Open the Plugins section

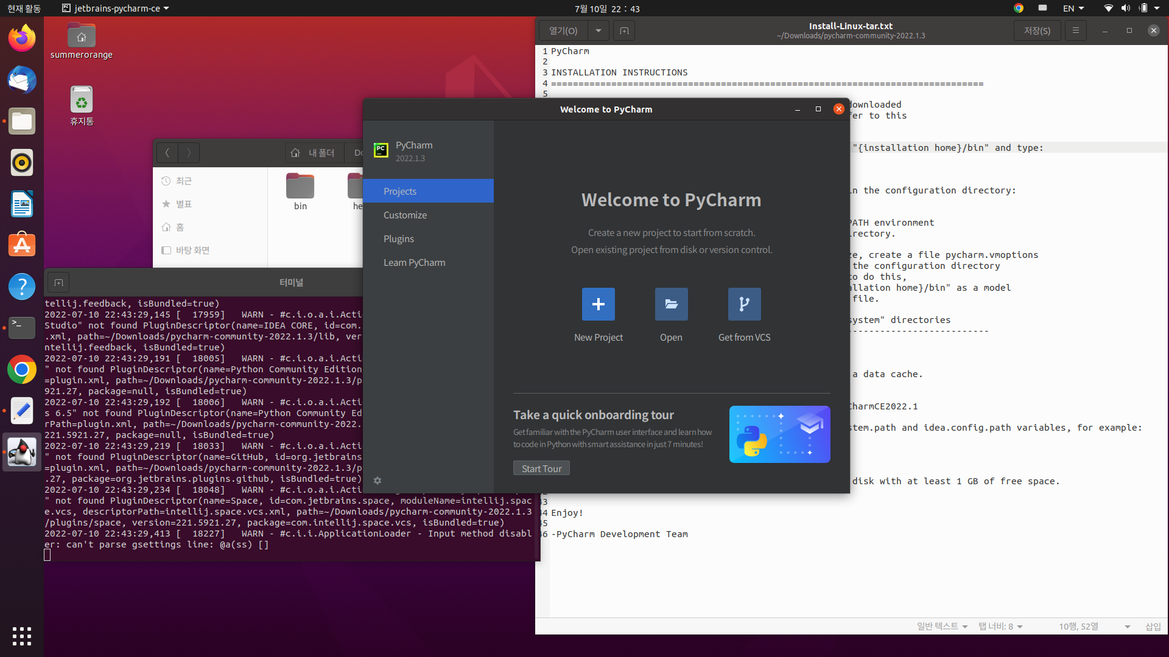pyautogui.click(x=428, y=238)
